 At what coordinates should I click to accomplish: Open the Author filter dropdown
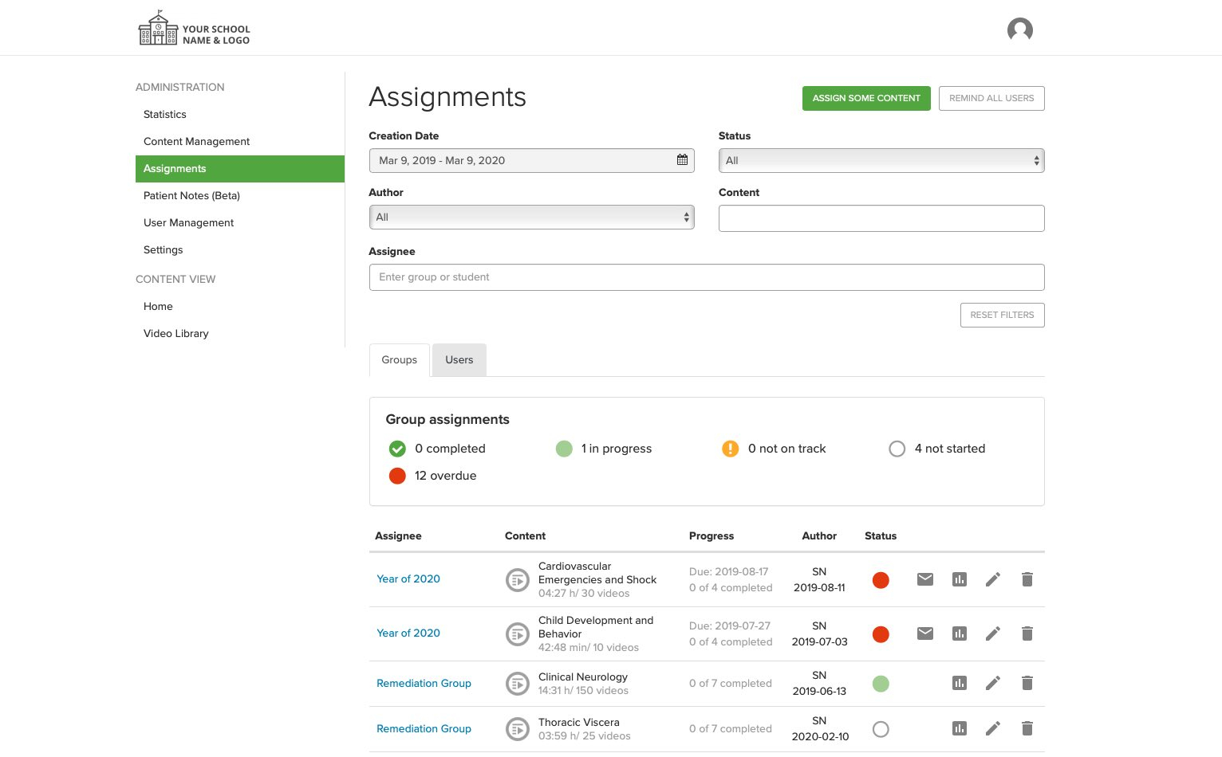[531, 217]
